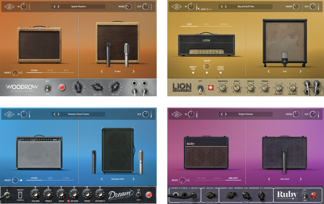Image resolution: width=324 pixels, height=204 pixels.
Task: Click the Lion PRESENCE knob
Action: coord(223,88)
